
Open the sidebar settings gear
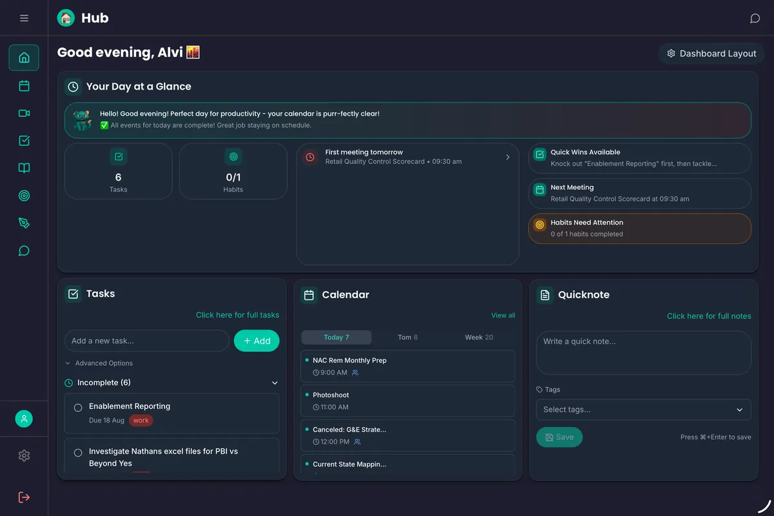[x=24, y=455]
